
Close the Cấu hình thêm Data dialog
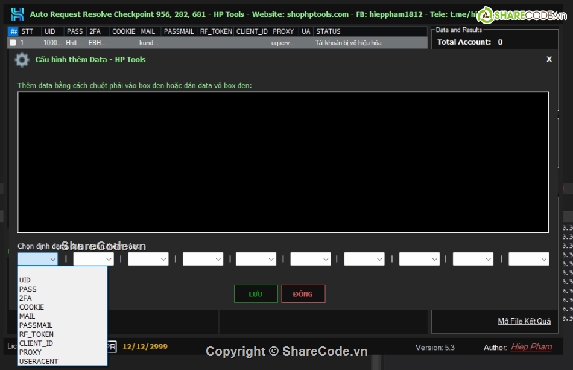(x=549, y=59)
